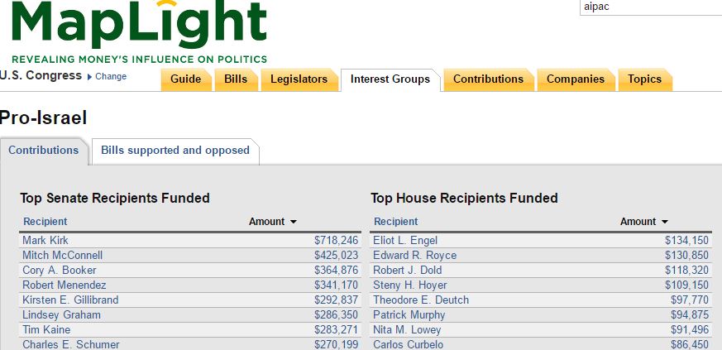
Task: Open Kirsten E. Gillibrand's link
Action: coord(70,300)
